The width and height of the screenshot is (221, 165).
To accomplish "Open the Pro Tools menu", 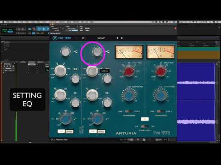I will tap(10, 22).
